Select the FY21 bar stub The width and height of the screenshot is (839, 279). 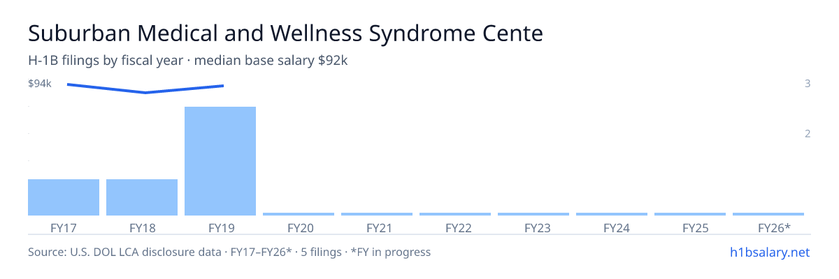[x=377, y=214]
